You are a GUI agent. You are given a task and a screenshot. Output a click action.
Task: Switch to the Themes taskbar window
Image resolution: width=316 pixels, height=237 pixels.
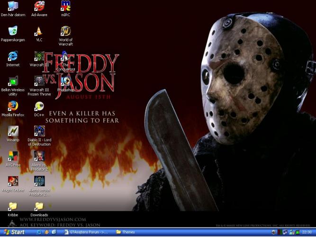[x=137, y=232]
